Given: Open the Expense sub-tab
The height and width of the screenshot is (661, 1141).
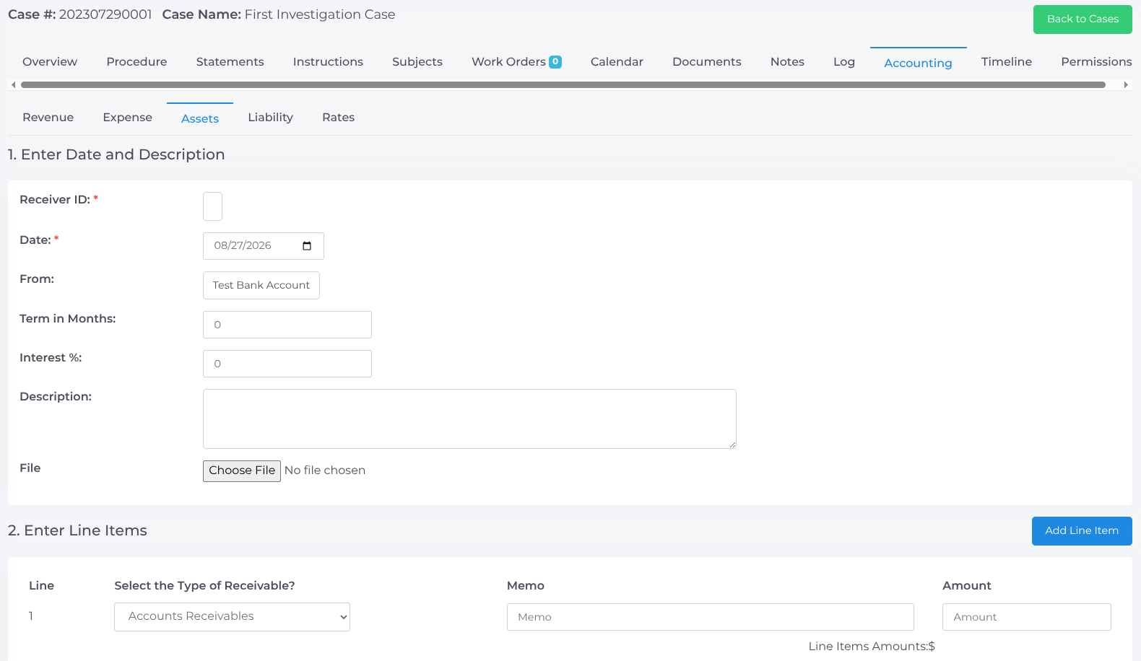Looking at the screenshot, I should coord(127,118).
